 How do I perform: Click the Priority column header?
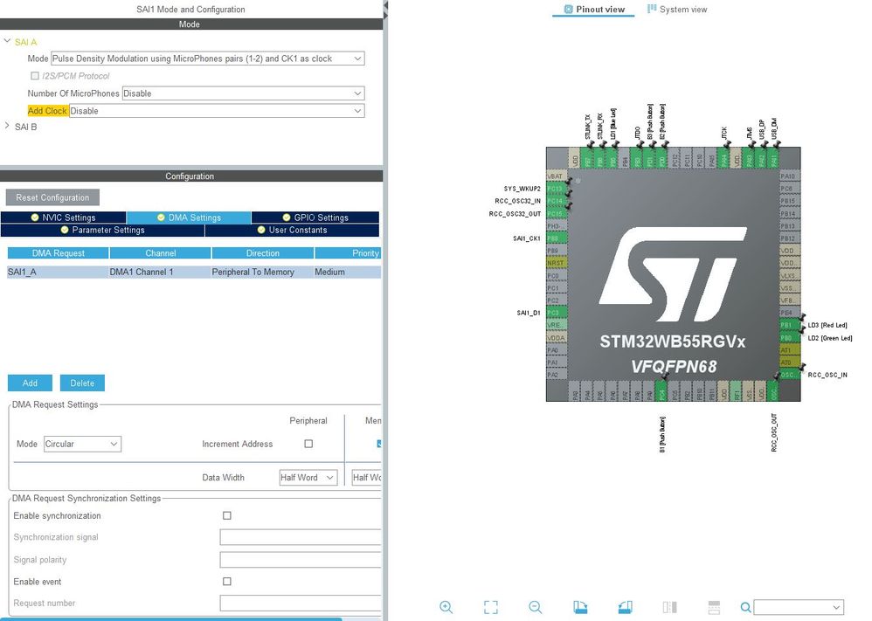tap(348, 253)
